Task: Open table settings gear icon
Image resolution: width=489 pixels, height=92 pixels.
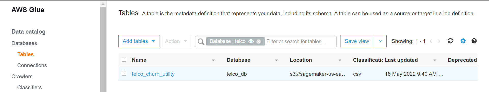Action: click(x=463, y=41)
